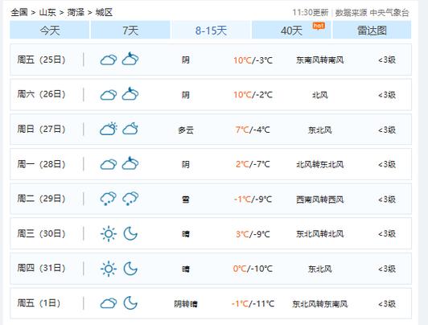
Task: Click the daytime cloud icon for 周一 (28日)
Action: coord(109,164)
